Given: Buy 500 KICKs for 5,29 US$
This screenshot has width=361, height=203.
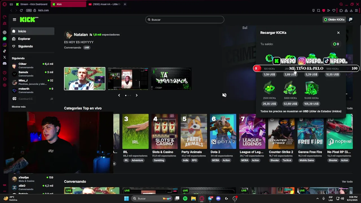Looking at the screenshot, I should (x=311, y=74).
